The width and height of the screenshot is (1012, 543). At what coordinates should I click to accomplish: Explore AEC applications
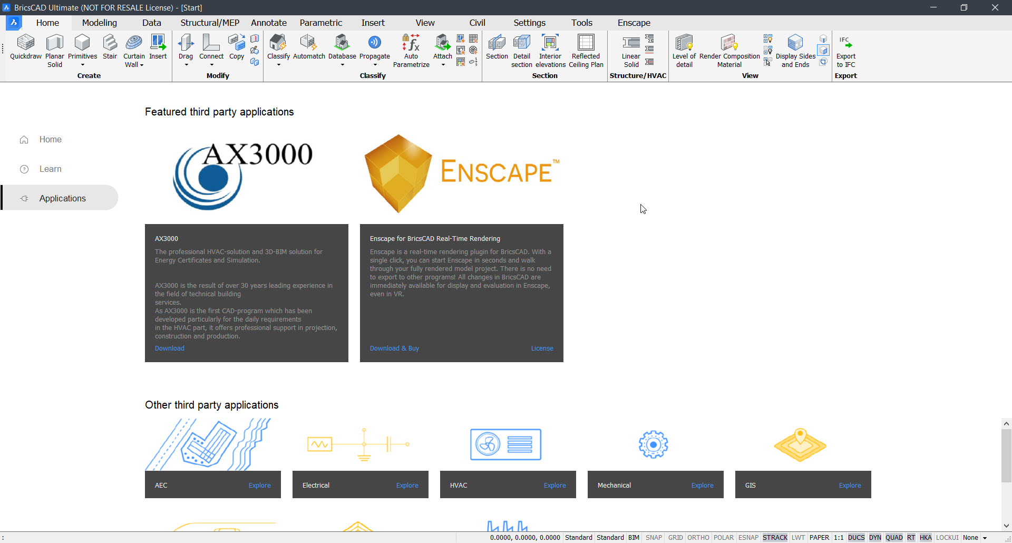pos(260,486)
